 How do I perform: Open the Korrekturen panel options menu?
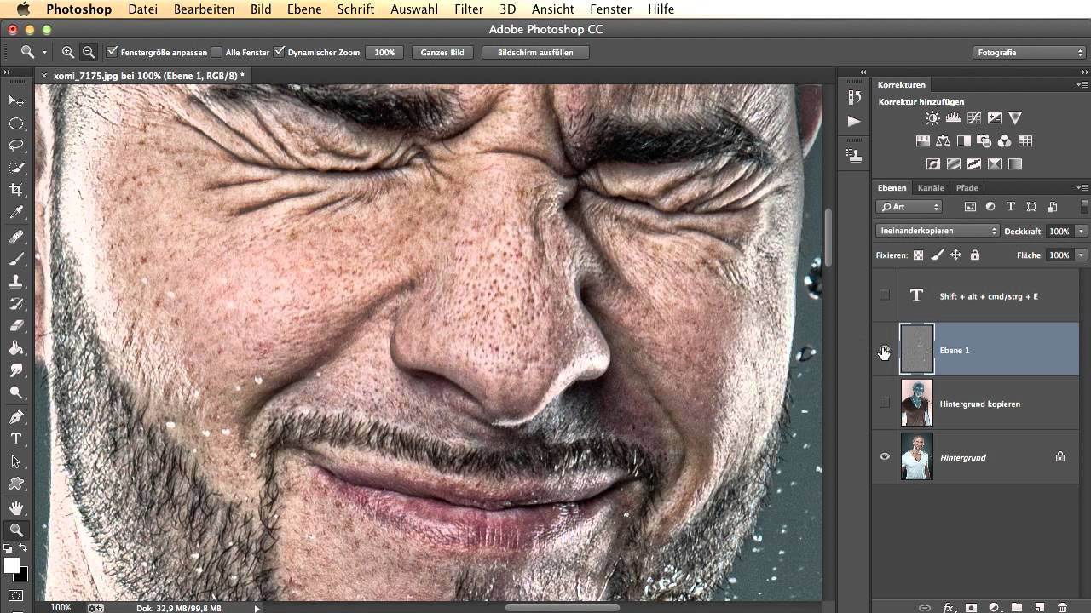1082,85
